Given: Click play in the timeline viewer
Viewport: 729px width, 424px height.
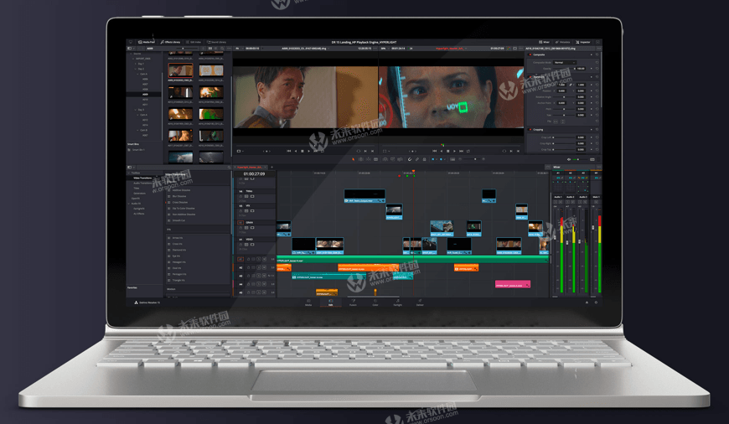Looking at the screenshot, I should coord(455,151).
